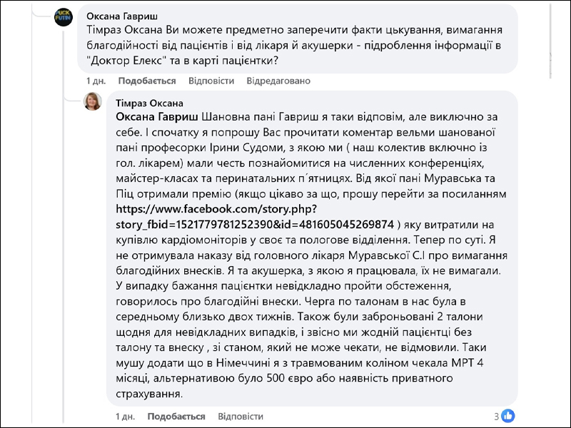Click Тімраз Оксана's profile photo
The width and height of the screenshot is (571, 428).
(93, 101)
